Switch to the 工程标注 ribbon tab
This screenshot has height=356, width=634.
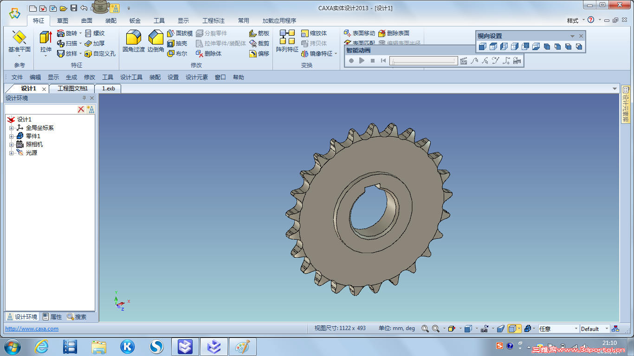(213, 21)
